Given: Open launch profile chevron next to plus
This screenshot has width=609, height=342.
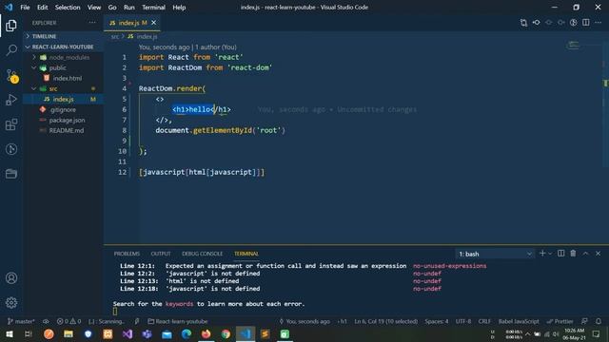Looking at the screenshot, I should (550, 254).
